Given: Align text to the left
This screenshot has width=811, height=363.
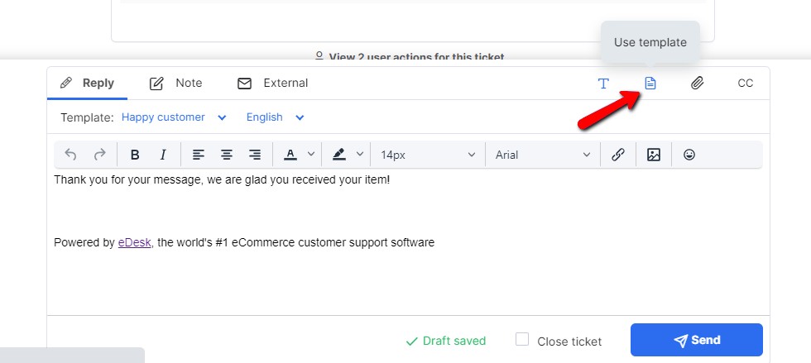Looking at the screenshot, I should click(x=199, y=155).
